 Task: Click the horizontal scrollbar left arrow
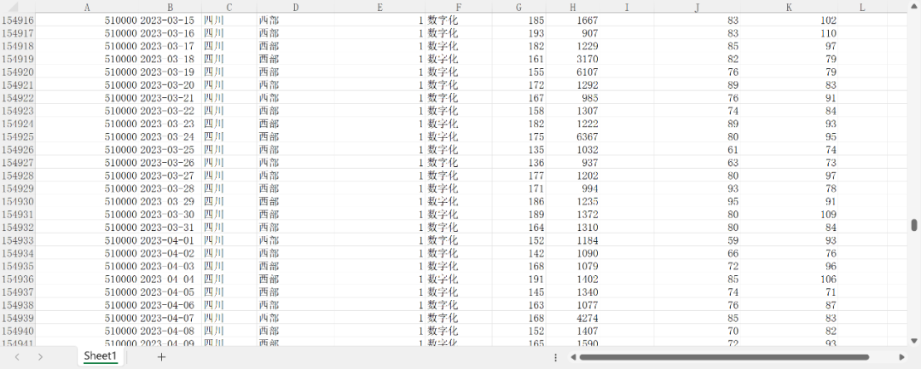coord(573,357)
